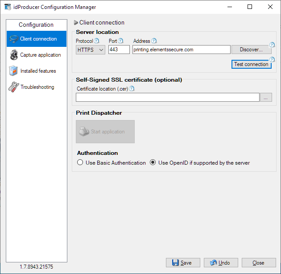This screenshot has width=281, height=274.
Task: Click the help icon next to Port
Action: pos(120,41)
